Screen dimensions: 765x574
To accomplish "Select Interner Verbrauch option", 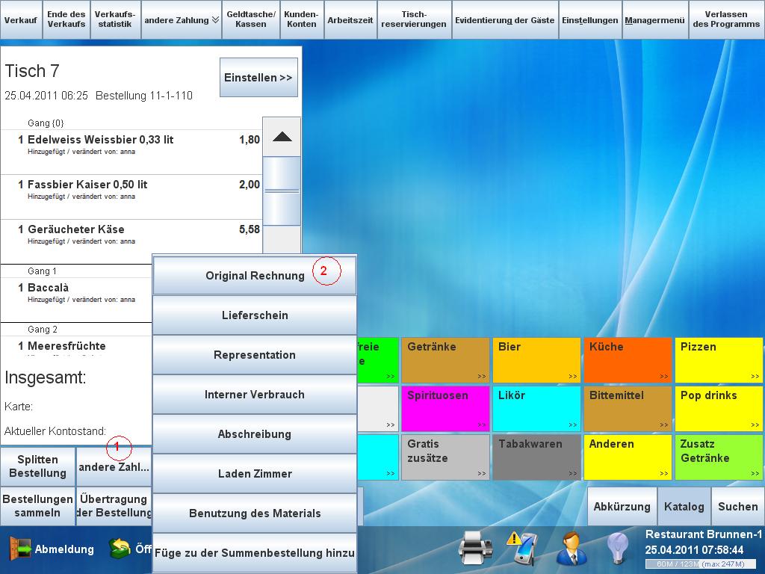I will [255, 395].
